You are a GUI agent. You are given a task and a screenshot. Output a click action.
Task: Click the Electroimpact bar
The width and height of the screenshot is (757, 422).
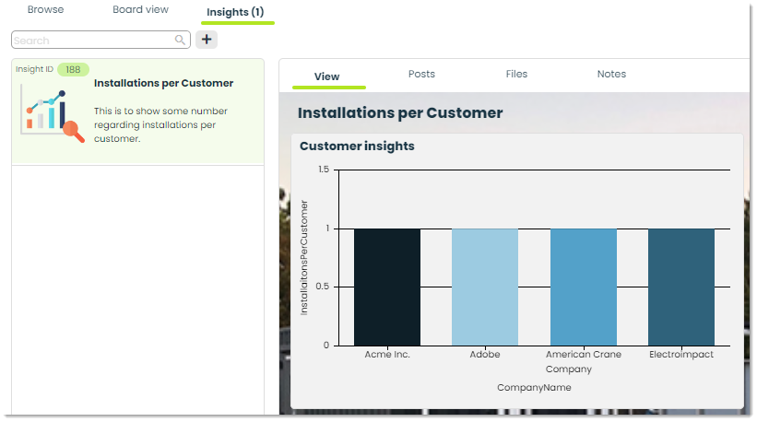681,287
